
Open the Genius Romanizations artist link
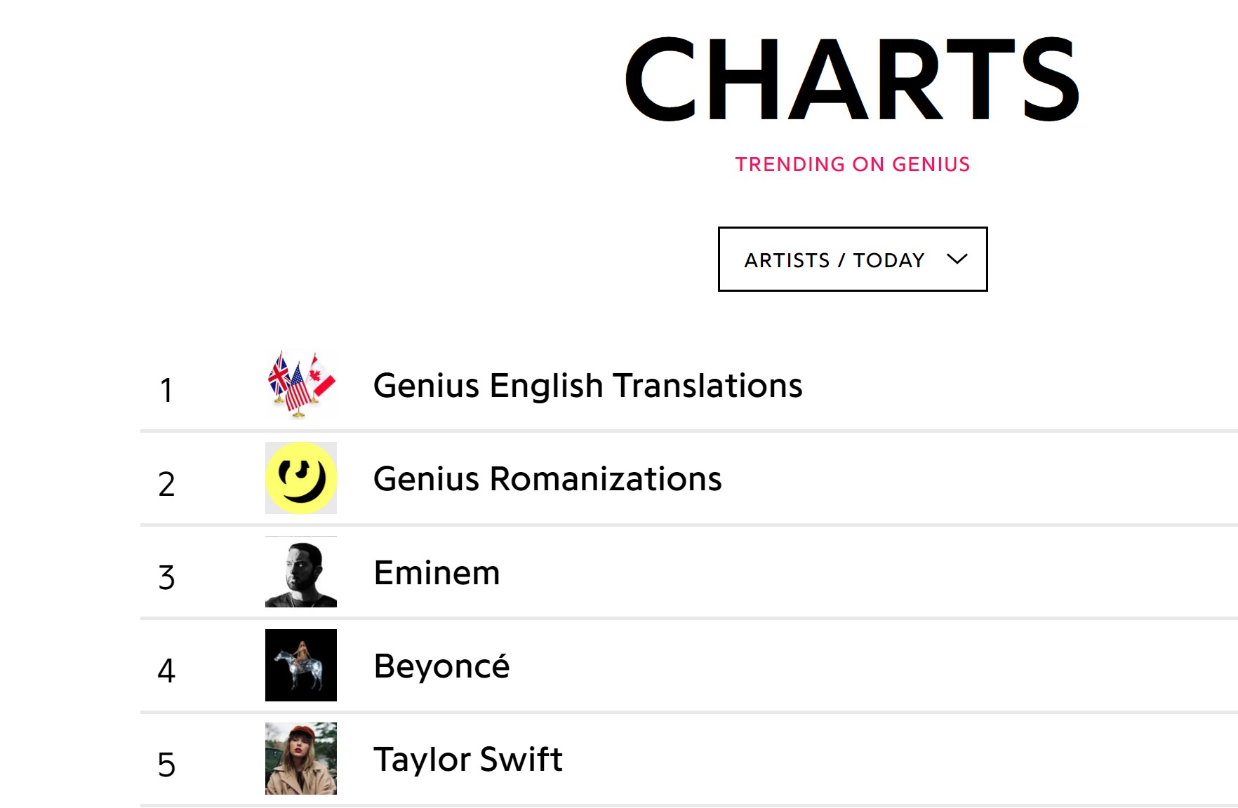(547, 479)
